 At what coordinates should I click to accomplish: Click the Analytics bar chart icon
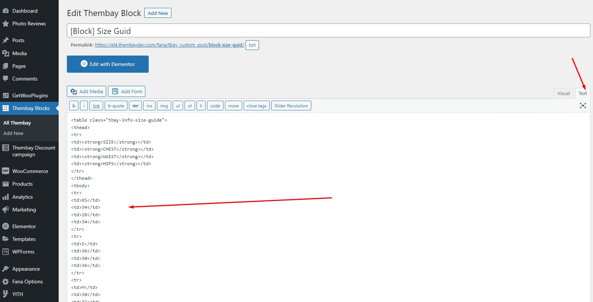6,197
